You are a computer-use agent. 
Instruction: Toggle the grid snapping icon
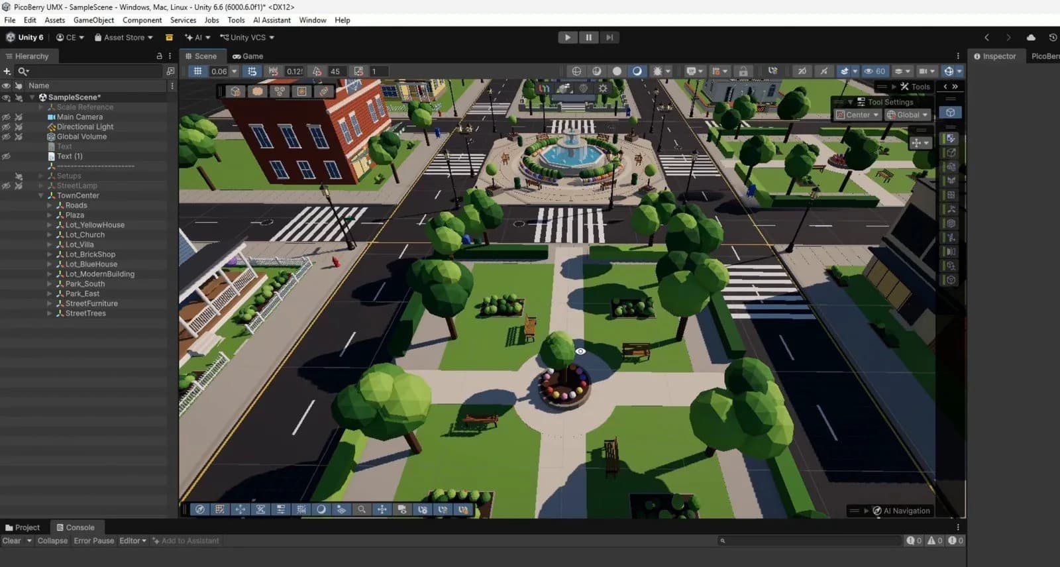(252, 72)
